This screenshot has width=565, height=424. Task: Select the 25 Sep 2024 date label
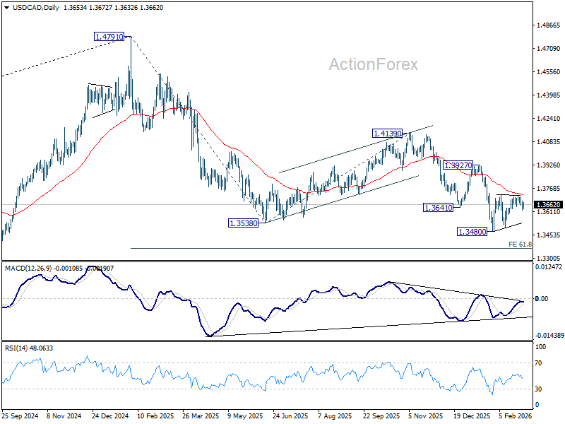click(20, 416)
